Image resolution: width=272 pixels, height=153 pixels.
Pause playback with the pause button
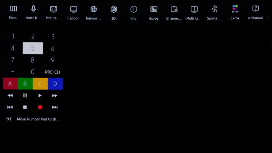click(25, 96)
